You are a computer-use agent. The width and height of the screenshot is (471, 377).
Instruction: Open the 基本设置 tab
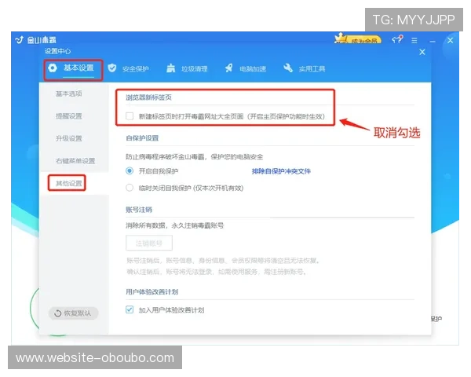(x=73, y=69)
